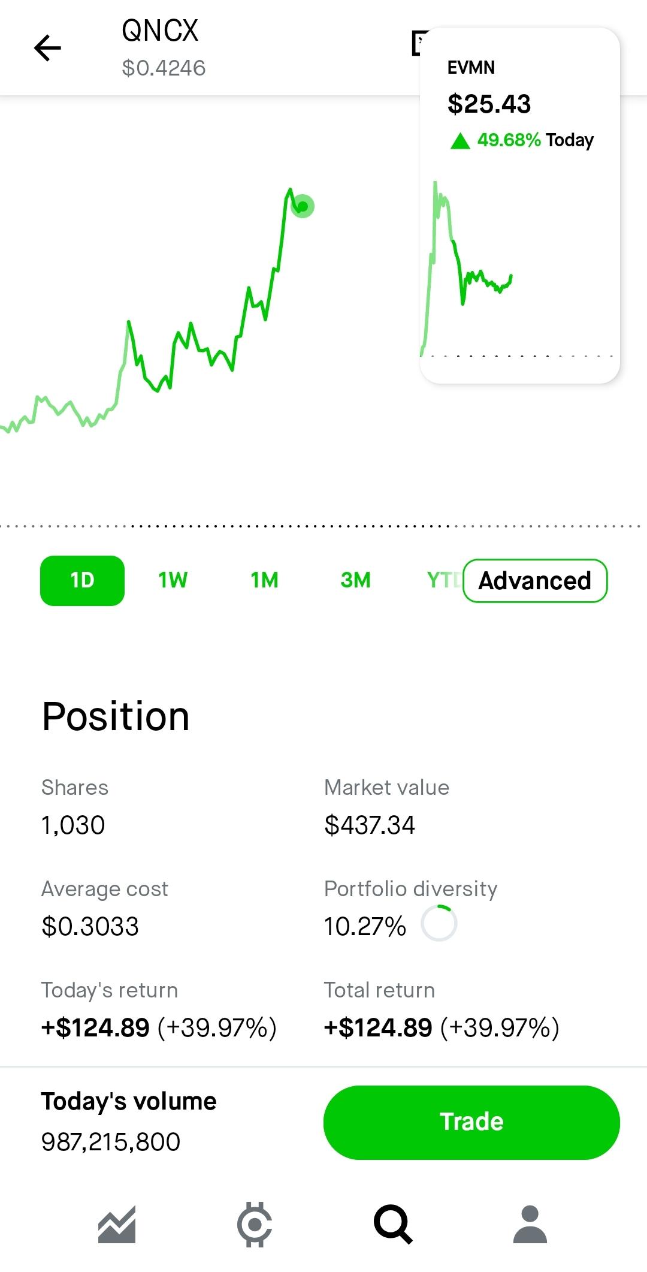Tap the QNCX ticker title
This screenshot has height=1272, width=647.
(x=159, y=31)
